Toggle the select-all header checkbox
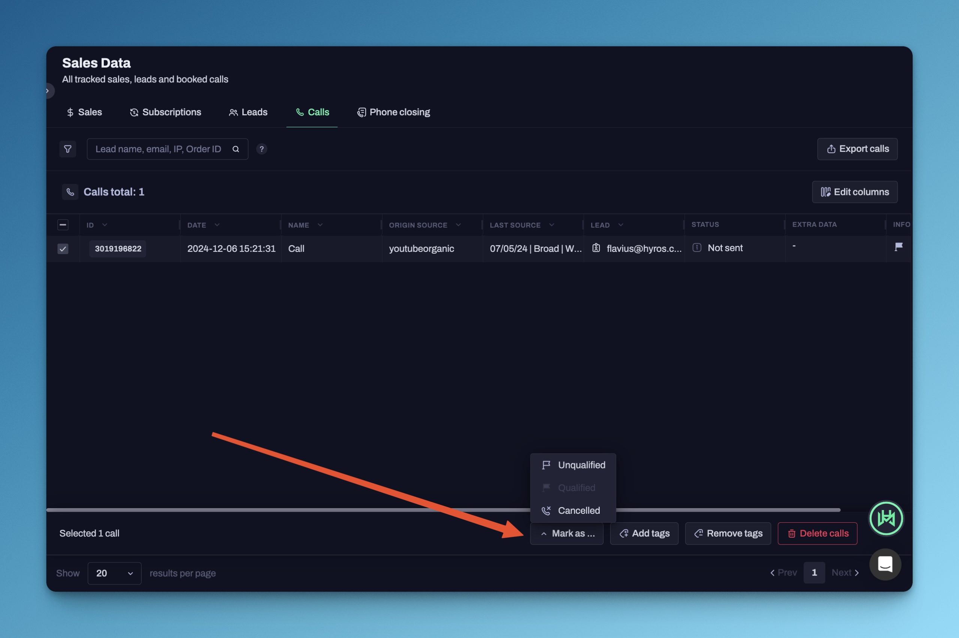This screenshot has width=959, height=638. click(x=63, y=225)
